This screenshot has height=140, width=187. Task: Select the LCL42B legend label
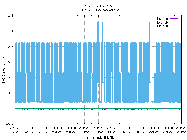162,26
